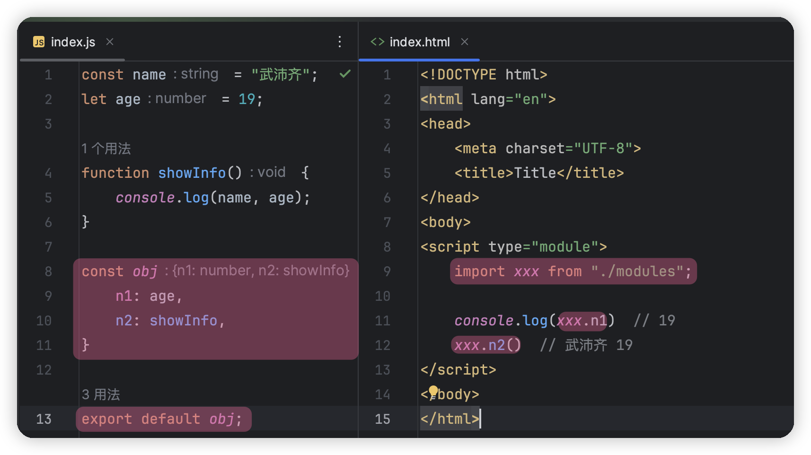Screen dimensions: 811x455
Task: Open the three-dot editor tab options menu
Action: [339, 42]
